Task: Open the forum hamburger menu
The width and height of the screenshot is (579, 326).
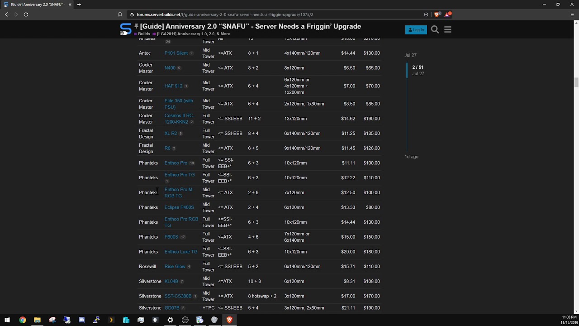Action: pyautogui.click(x=448, y=29)
